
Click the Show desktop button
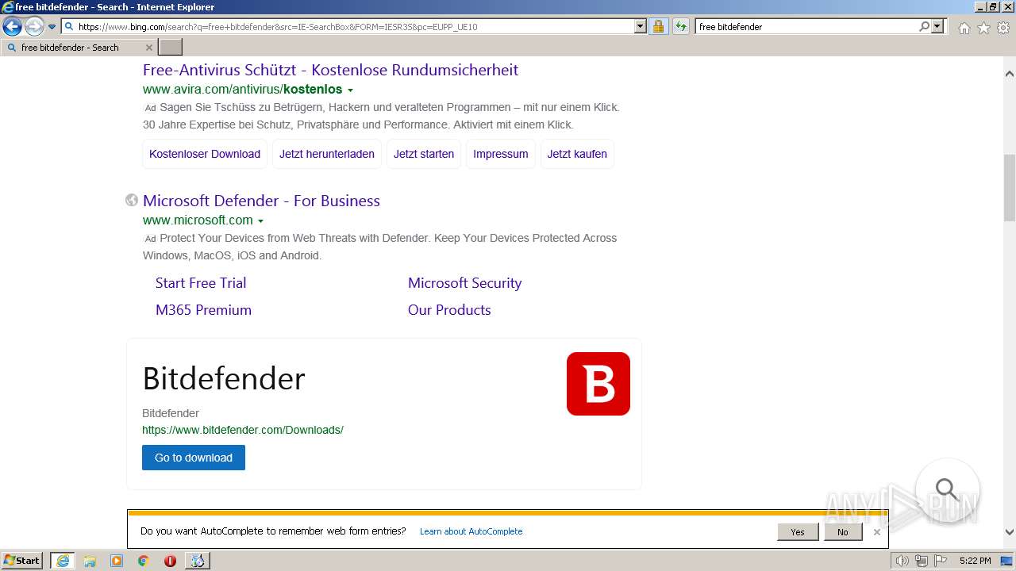(1008, 561)
